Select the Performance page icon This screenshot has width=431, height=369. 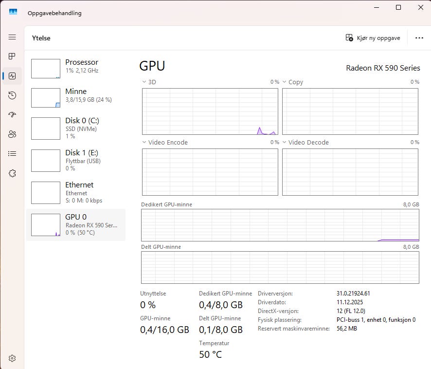(x=12, y=75)
